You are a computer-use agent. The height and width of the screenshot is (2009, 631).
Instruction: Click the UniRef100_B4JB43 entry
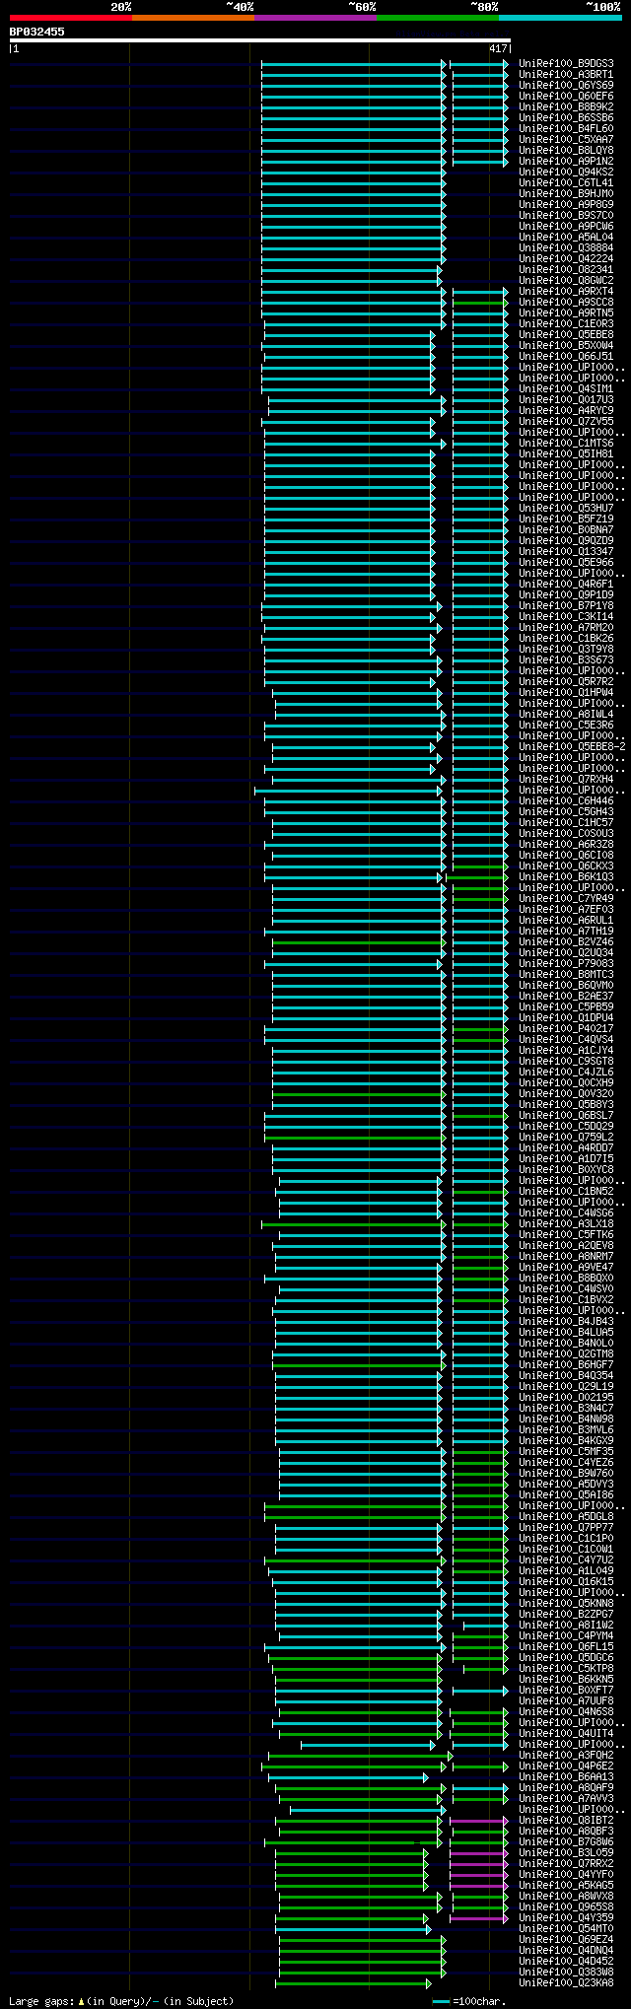pyautogui.click(x=566, y=1321)
